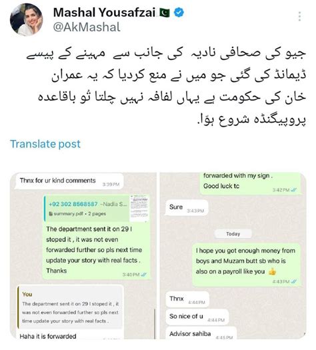Screen dimensions: 316x350
Task: Click read ticks on 4:43 PM message
Action: pyautogui.click(x=294, y=281)
